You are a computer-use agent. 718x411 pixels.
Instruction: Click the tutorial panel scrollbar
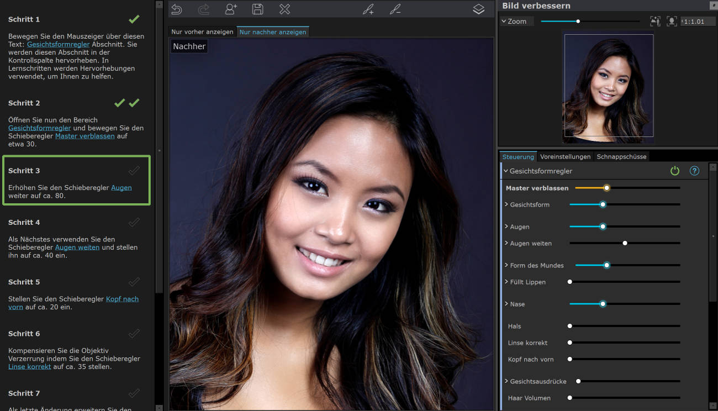coord(160,149)
